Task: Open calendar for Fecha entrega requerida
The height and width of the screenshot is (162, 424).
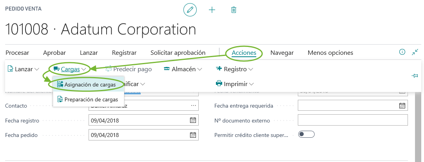Action: pyautogui.click(x=402, y=105)
